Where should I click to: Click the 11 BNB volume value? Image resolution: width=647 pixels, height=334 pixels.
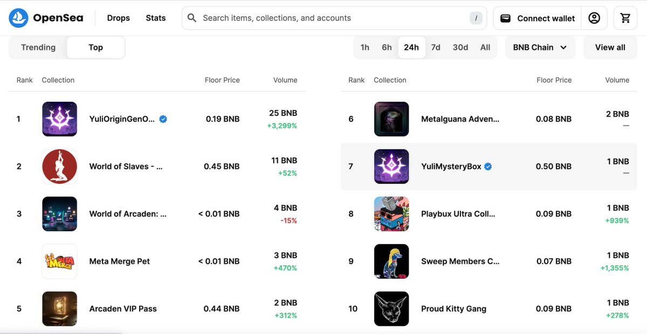284,160
